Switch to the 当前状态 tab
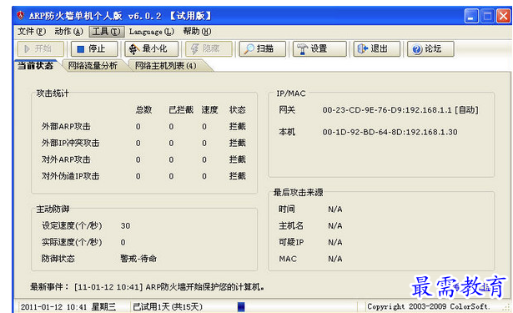 tap(35, 65)
